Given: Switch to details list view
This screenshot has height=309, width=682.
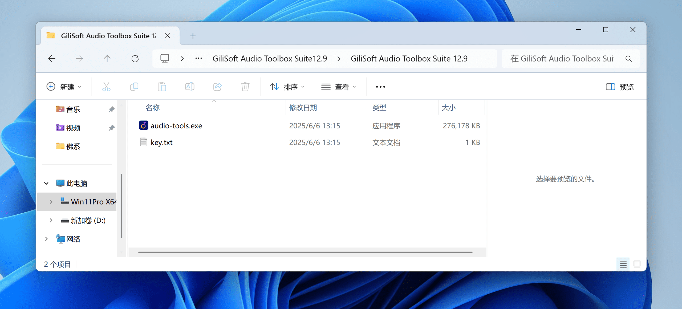Looking at the screenshot, I should [x=623, y=264].
